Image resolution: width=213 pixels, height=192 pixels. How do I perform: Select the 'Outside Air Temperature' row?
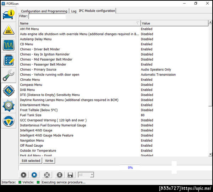[114, 151]
